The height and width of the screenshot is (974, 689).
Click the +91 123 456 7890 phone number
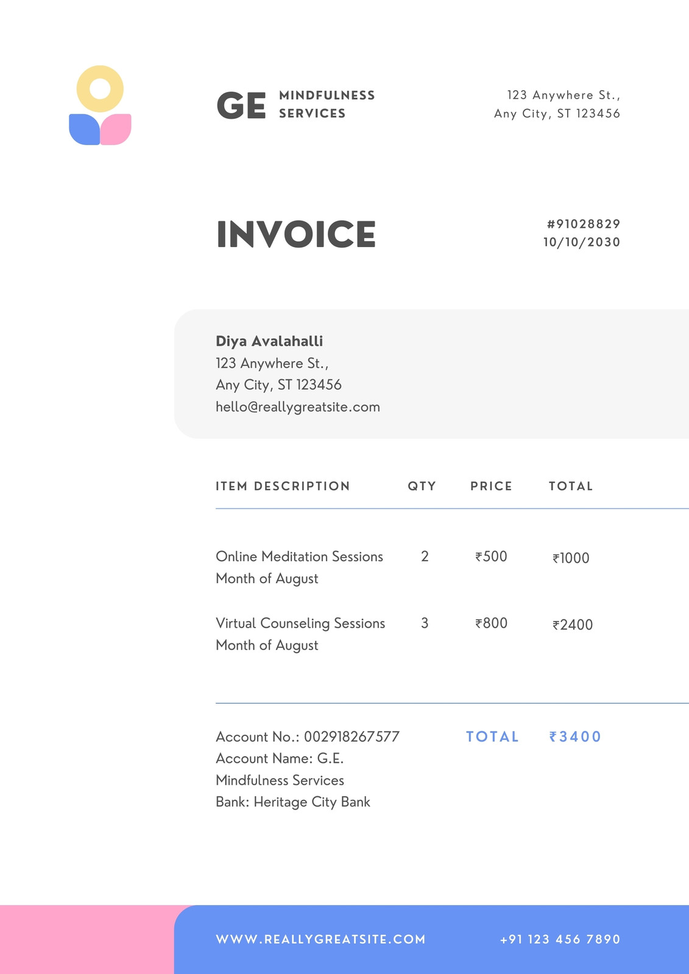(x=560, y=939)
